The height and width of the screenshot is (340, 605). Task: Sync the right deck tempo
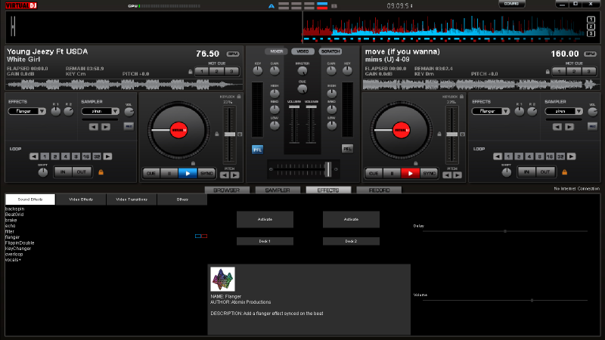coord(429,174)
